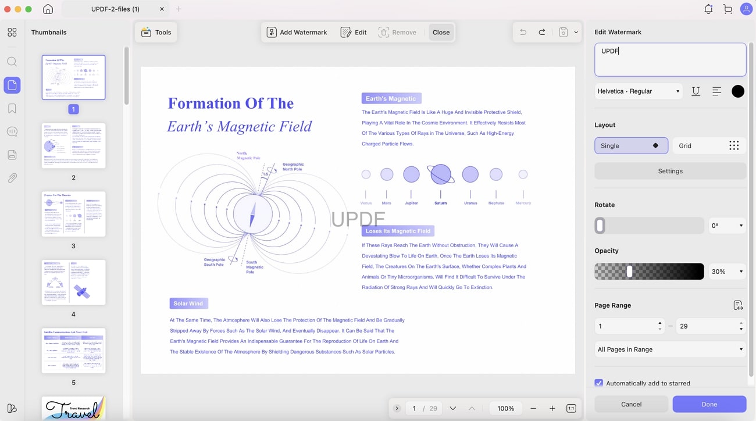Viewport: 756px width, 421px height.
Task: Select page 5 thumbnail
Action: pos(73,351)
